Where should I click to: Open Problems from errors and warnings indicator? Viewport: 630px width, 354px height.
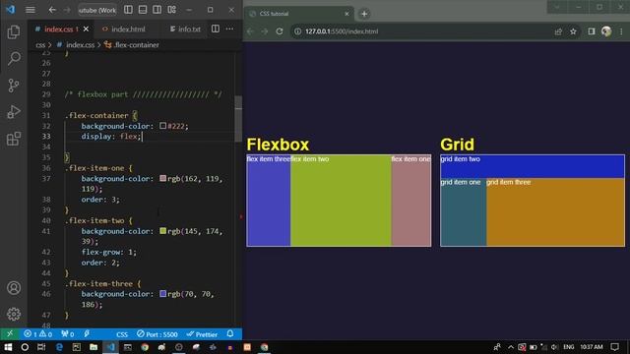click(x=37, y=334)
